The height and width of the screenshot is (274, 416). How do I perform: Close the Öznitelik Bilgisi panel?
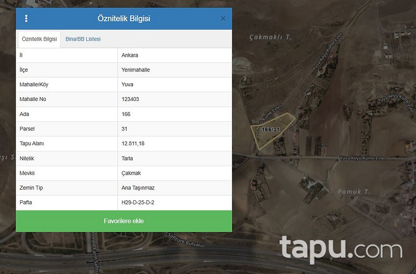(223, 19)
